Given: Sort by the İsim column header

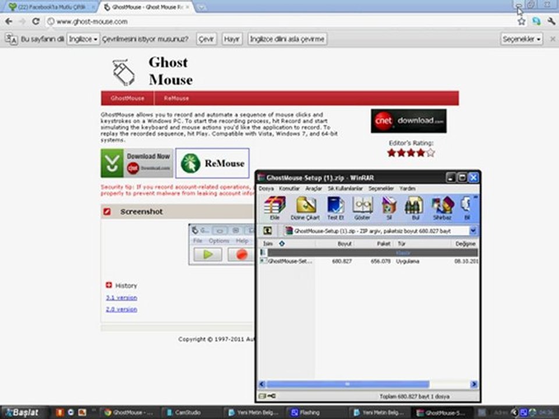Looking at the screenshot, I should click(x=287, y=244).
